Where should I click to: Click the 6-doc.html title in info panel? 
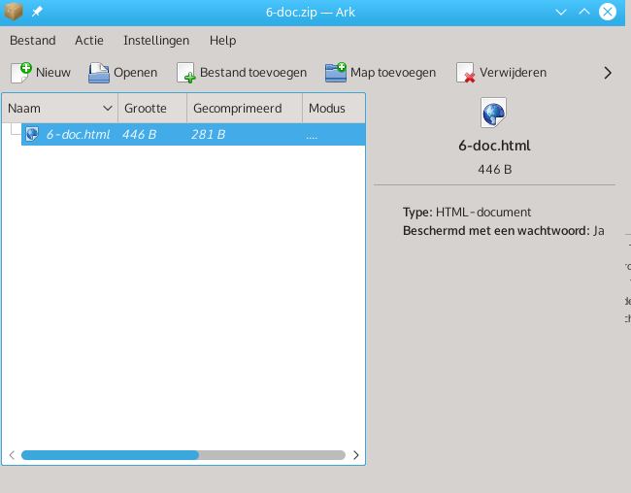pyautogui.click(x=494, y=146)
